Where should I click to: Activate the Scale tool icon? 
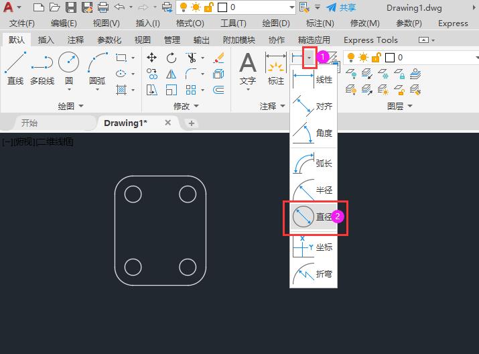172,90
